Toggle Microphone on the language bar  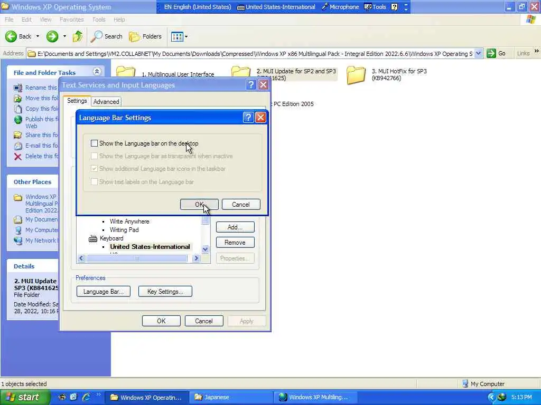point(340,6)
